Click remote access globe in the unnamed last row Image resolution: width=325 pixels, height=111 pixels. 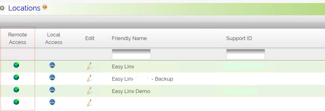pos(17,102)
